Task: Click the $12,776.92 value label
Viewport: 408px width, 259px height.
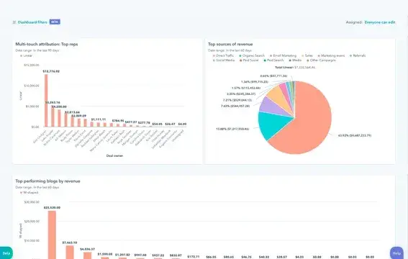Action: point(51,71)
